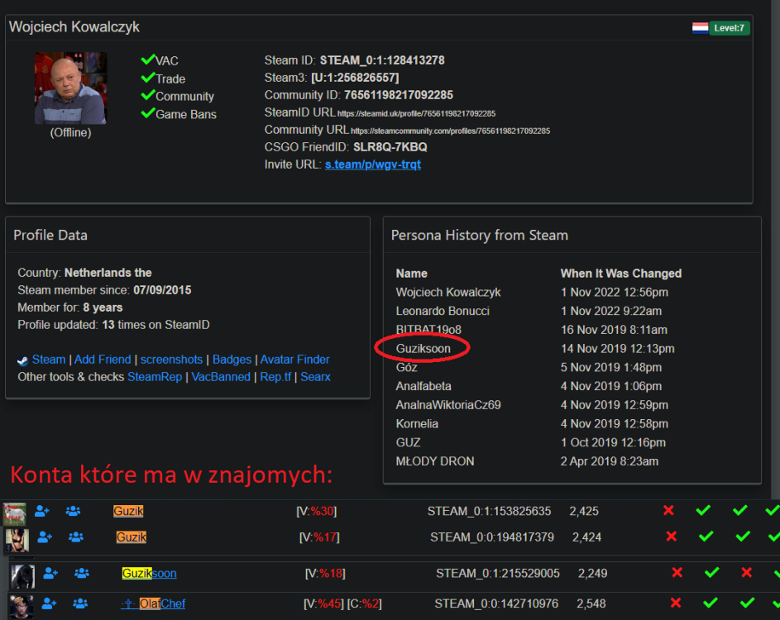Open avatar thumbnail in Guzik %30 row
This screenshot has height=620, width=780.
pos(14,514)
